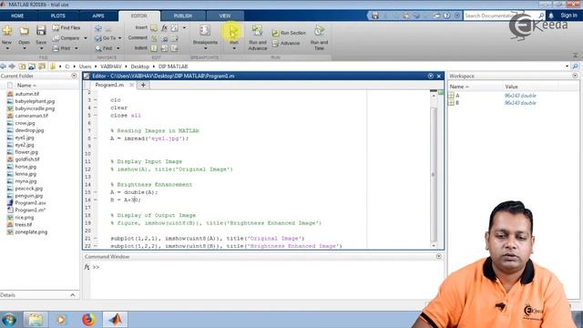The width and height of the screenshot is (583, 328).
Task: Open Command Window actions menu
Action: [439, 257]
